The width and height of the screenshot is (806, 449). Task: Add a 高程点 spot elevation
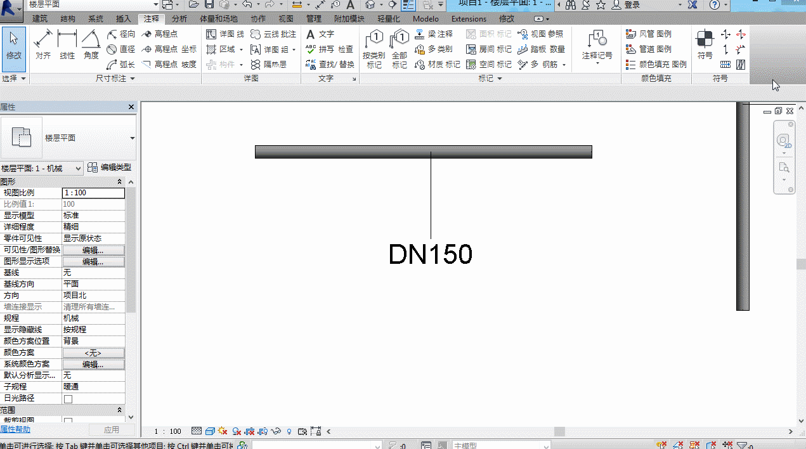tap(160, 34)
